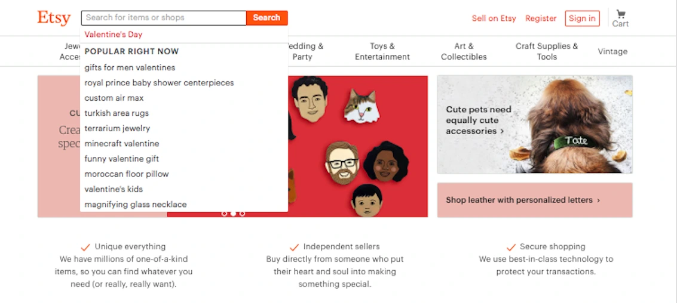Select 'turkish area rugs' suggestion
This screenshot has width=677, height=303.
tap(117, 113)
